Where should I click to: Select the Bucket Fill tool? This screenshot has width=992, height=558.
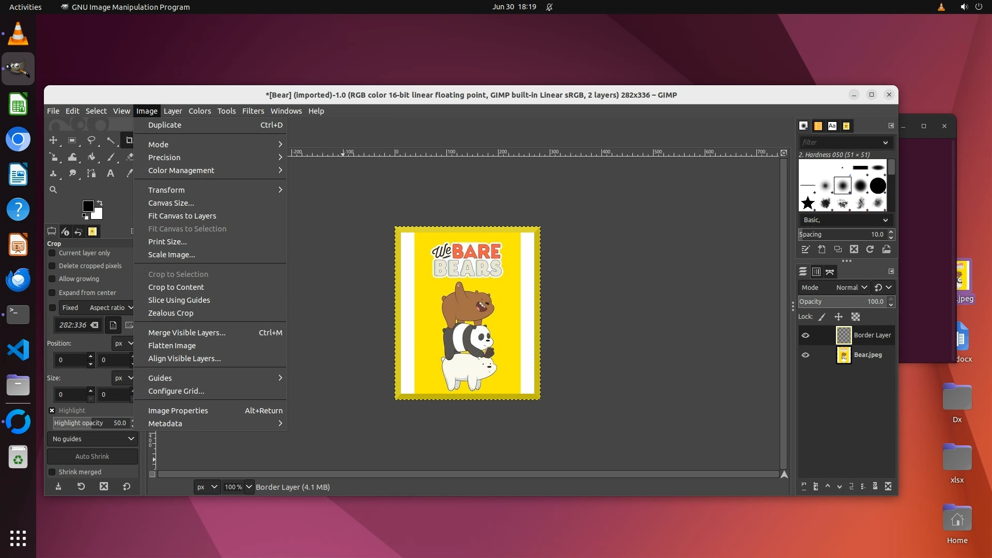(x=91, y=157)
